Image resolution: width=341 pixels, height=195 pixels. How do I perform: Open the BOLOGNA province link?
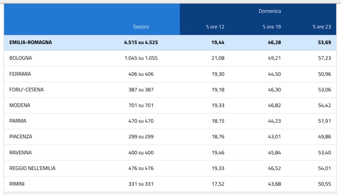[20, 58]
